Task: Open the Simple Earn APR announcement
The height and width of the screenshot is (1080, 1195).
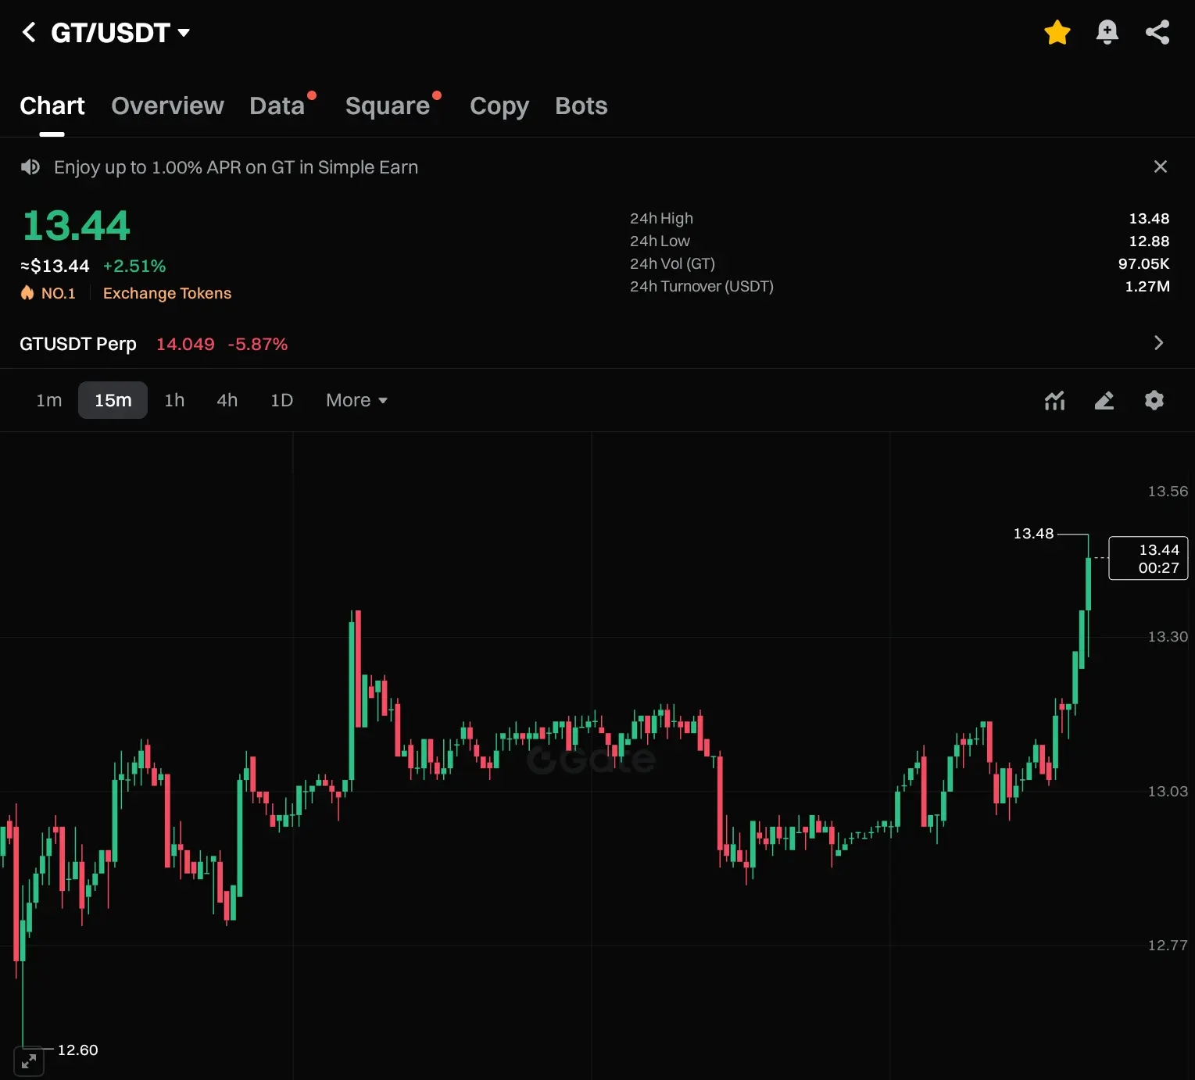Action: [x=236, y=167]
